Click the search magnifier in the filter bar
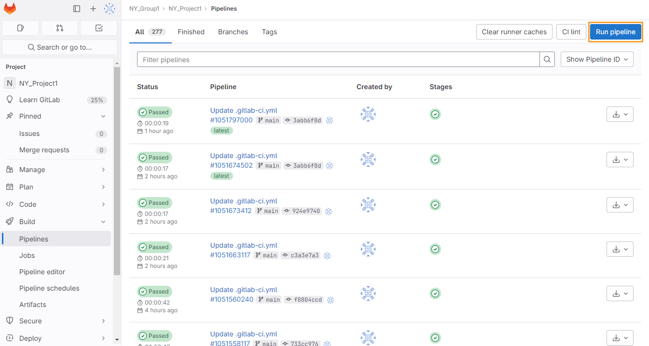 (547, 59)
